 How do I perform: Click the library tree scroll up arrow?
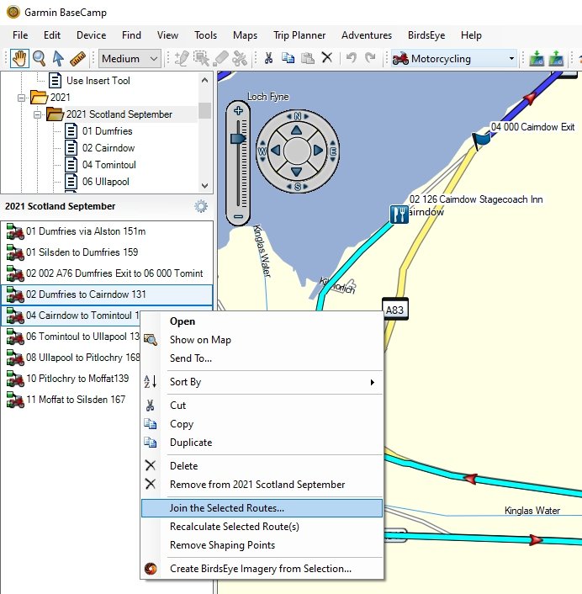point(205,80)
